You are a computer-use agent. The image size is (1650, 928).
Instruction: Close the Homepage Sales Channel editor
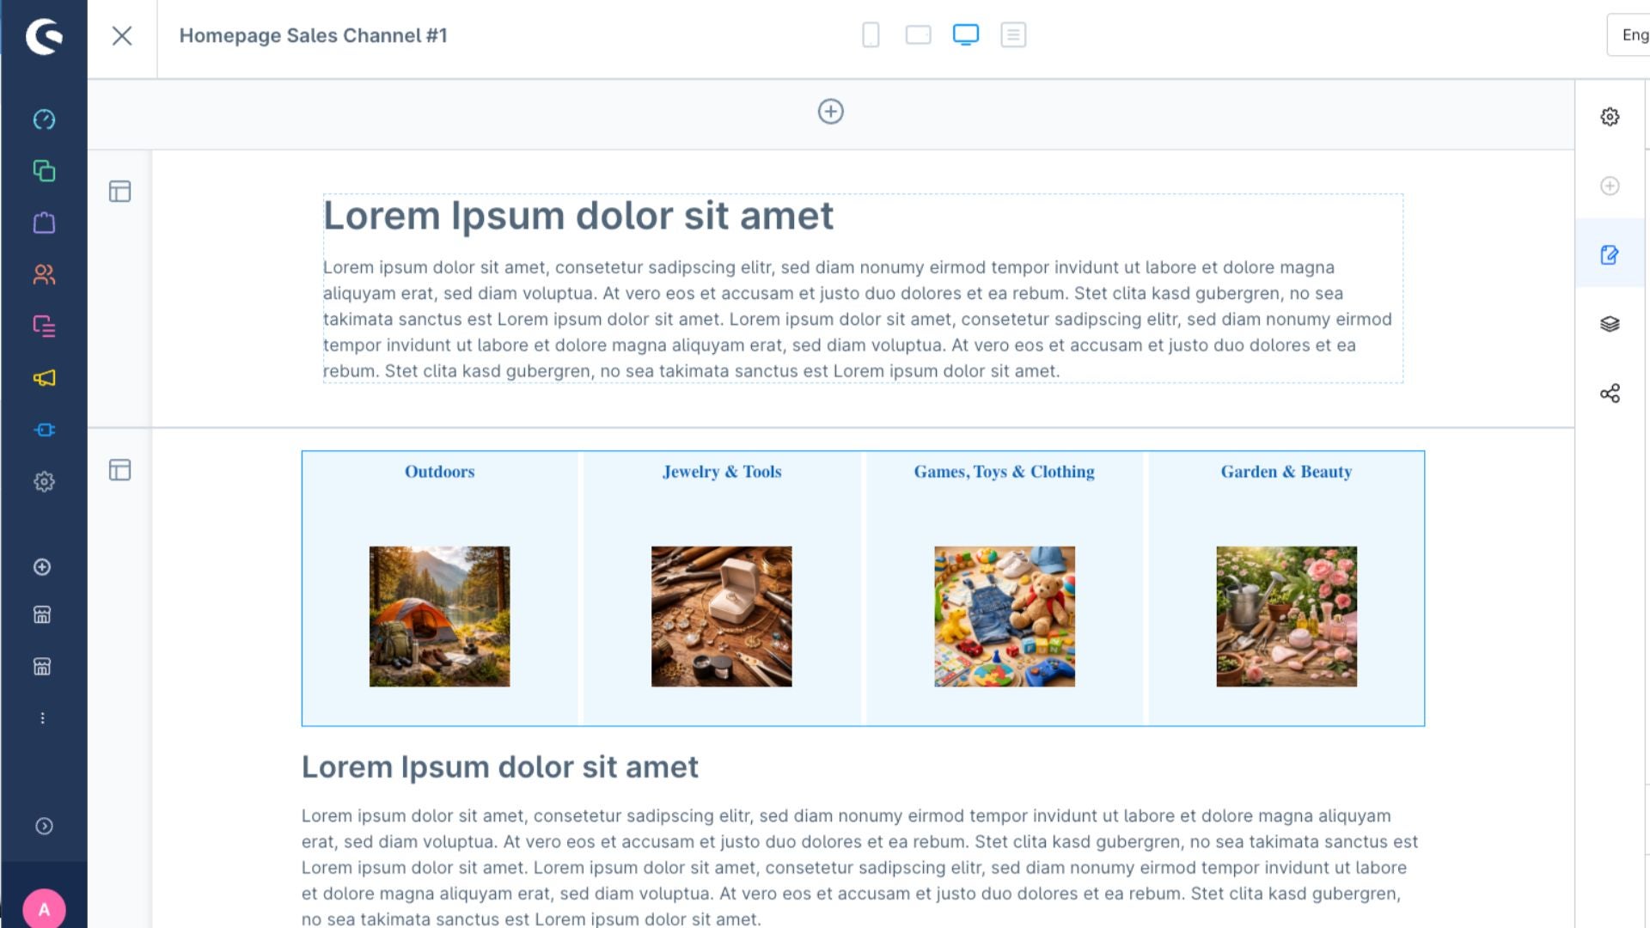(x=122, y=35)
